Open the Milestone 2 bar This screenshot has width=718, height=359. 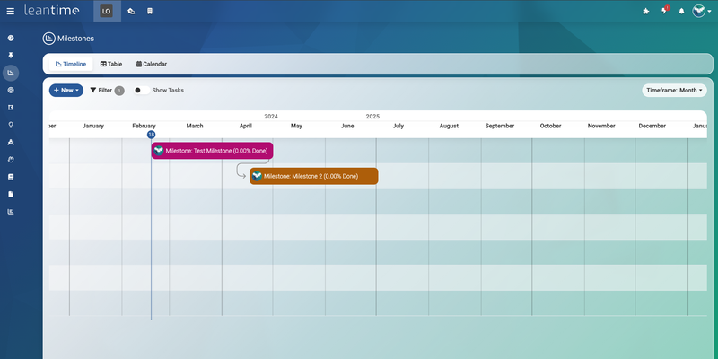[x=313, y=176]
